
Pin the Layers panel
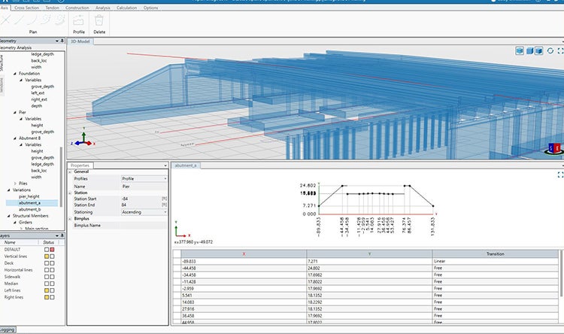[62, 235]
